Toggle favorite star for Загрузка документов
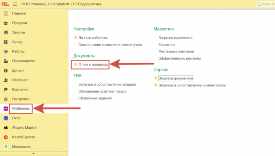Viewport: 275px width, 156px height. point(155,78)
